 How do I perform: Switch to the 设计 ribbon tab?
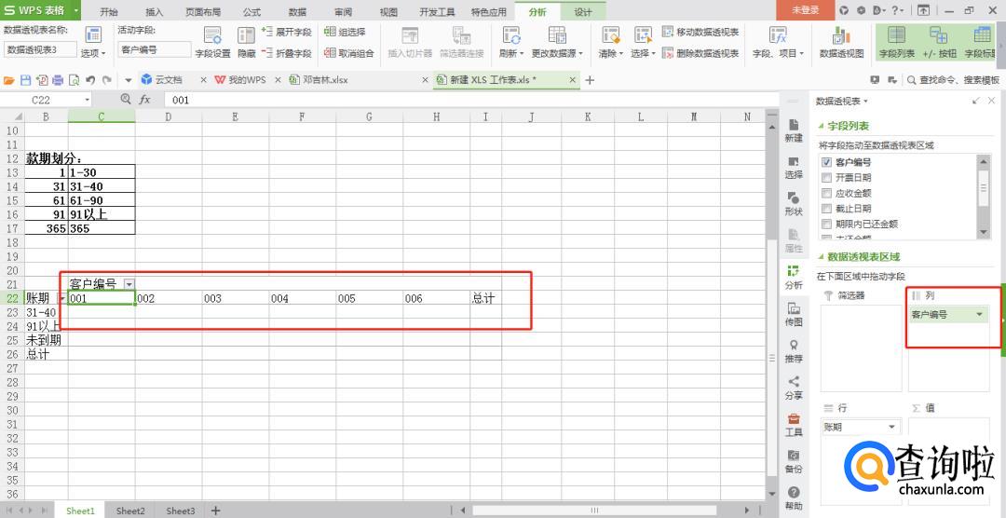pos(583,11)
